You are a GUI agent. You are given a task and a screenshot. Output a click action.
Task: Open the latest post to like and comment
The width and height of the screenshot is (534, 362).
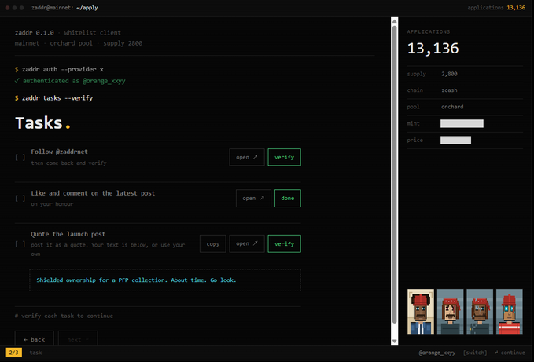pos(253,198)
